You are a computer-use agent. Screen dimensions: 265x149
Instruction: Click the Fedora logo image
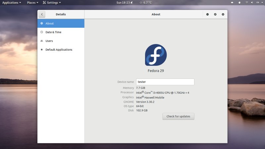tap(156, 55)
